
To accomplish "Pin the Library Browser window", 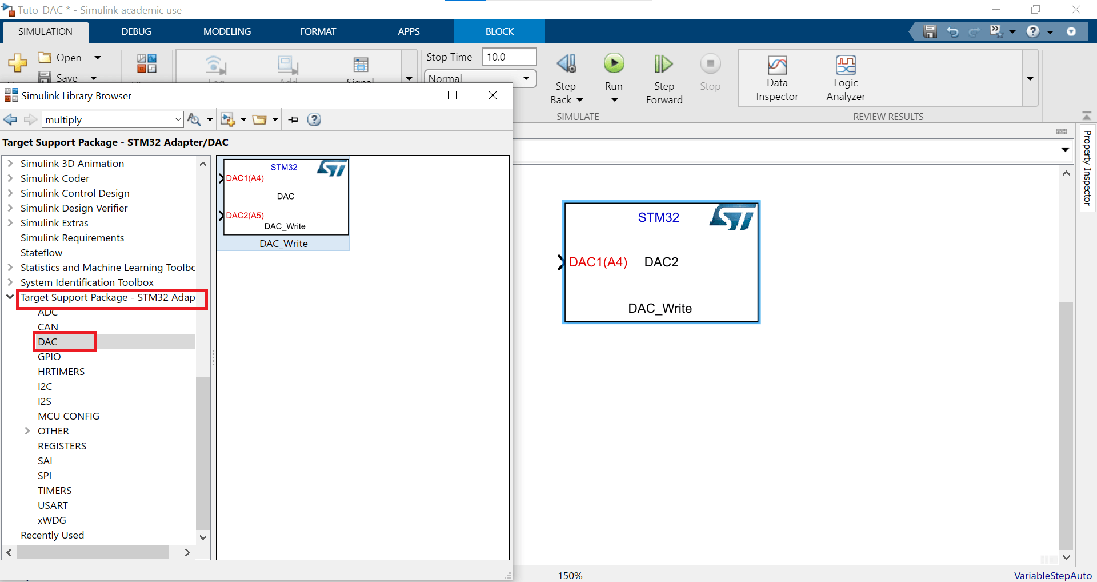I will tap(293, 119).
